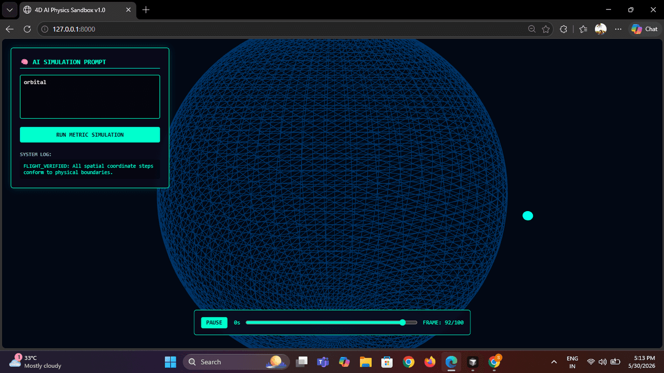664x373 pixels.
Task: Open the black cube app in taskbar
Action: [473, 362]
